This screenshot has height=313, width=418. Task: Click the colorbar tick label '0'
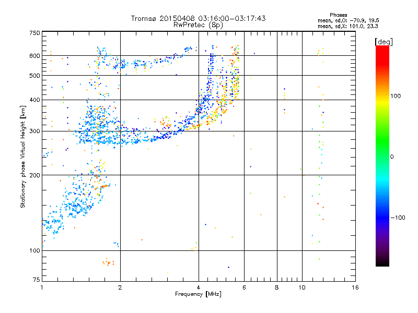(x=391, y=156)
